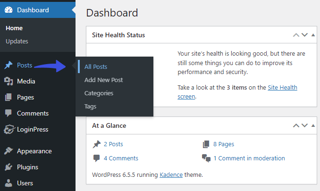This screenshot has width=320, height=191.
Task: Click the Pages icon in sidebar
Action: (8, 97)
